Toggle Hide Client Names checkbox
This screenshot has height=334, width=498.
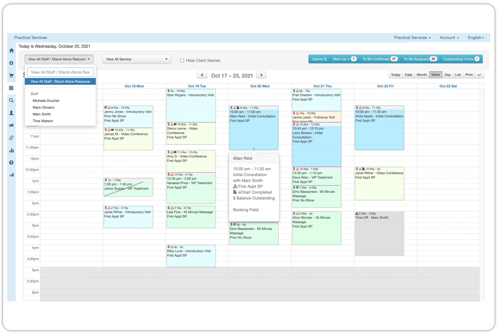point(182,61)
